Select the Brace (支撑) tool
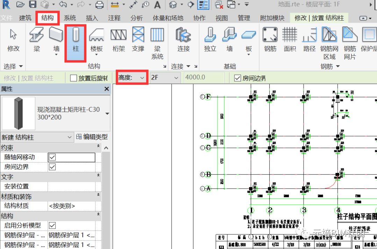Image resolution: width=377 pixels, height=249 pixels. pos(138,40)
